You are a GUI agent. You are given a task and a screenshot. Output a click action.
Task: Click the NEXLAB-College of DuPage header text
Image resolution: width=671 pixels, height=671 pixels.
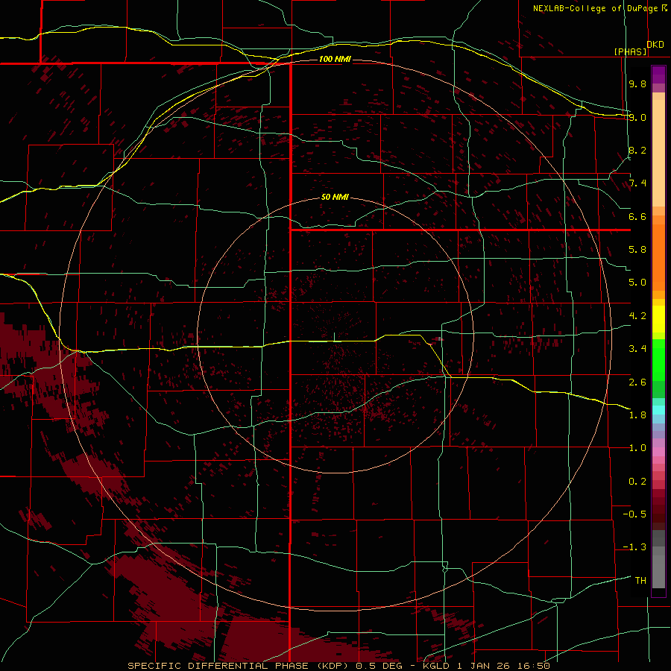point(600,8)
